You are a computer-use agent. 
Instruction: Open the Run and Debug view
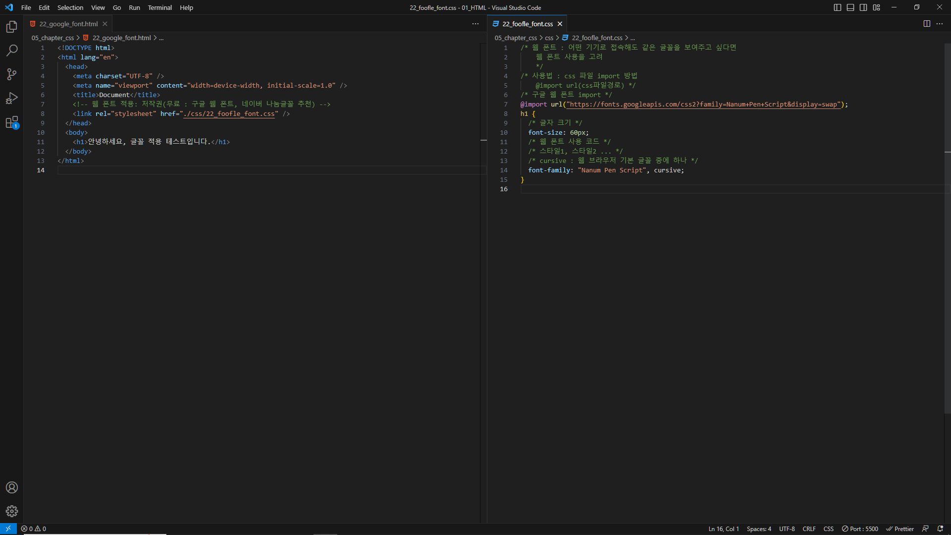(x=12, y=98)
